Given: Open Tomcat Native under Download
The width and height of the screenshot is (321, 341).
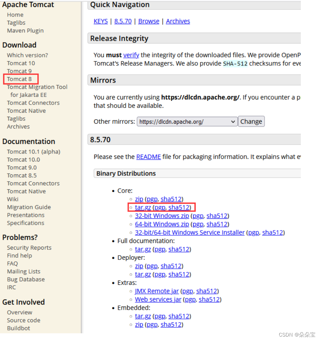Looking at the screenshot, I should [26, 111].
